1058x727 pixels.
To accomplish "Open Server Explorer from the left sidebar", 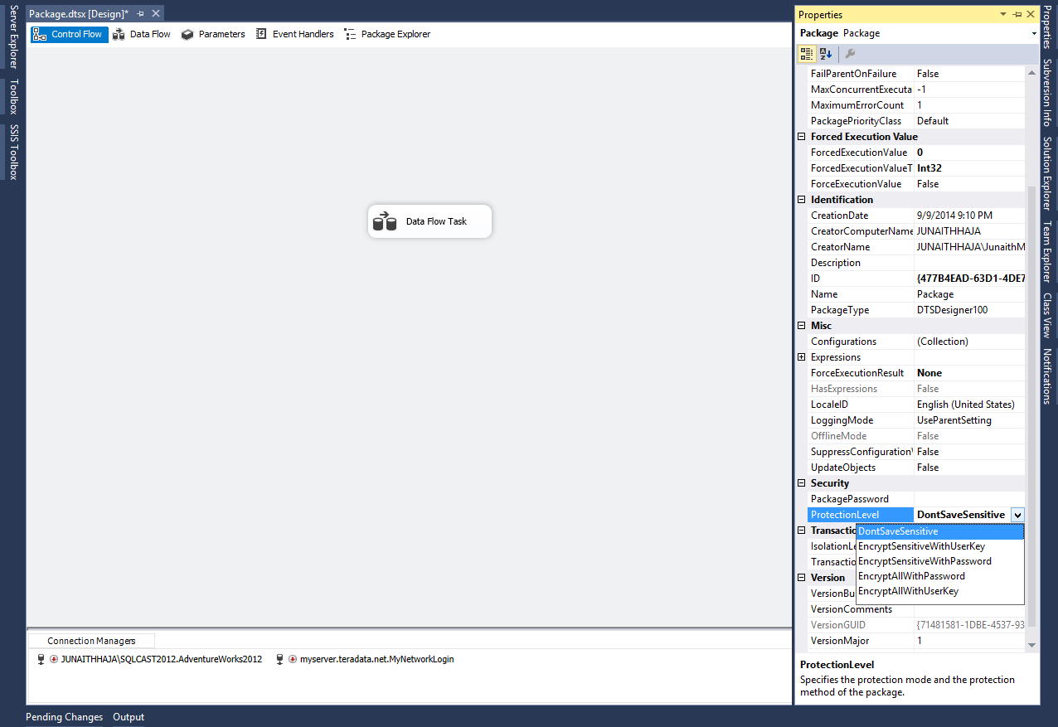I will [12, 33].
